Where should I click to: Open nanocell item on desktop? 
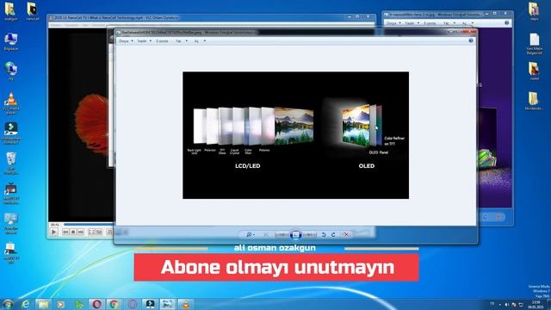click(32, 11)
